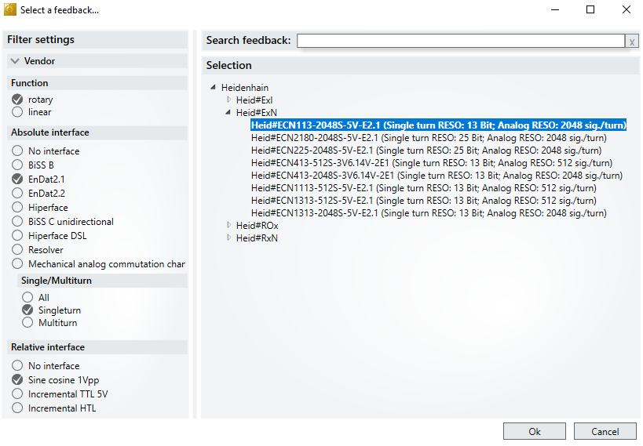
Task: Collapse the Vendor filter section
Action: click(15, 61)
